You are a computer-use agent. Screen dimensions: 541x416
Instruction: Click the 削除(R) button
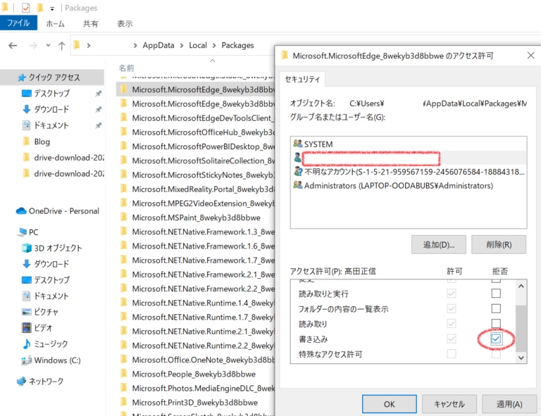[x=499, y=245]
